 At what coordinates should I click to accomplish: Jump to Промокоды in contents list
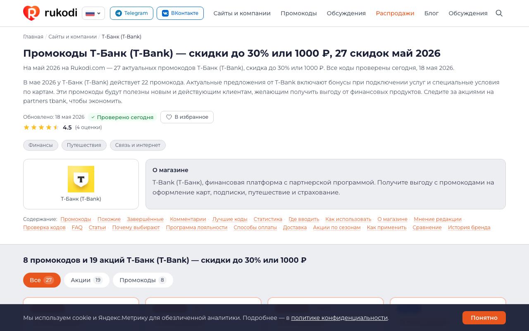pyautogui.click(x=76, y=219)
